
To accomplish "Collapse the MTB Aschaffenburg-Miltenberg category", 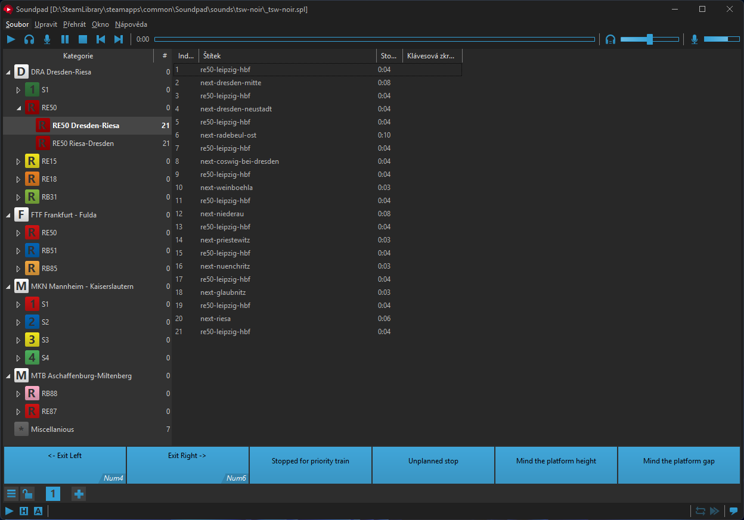I will (x=8, y=376).
